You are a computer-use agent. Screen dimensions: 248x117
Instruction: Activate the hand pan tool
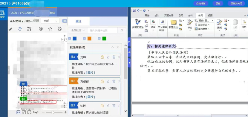[x=20, y=29]
